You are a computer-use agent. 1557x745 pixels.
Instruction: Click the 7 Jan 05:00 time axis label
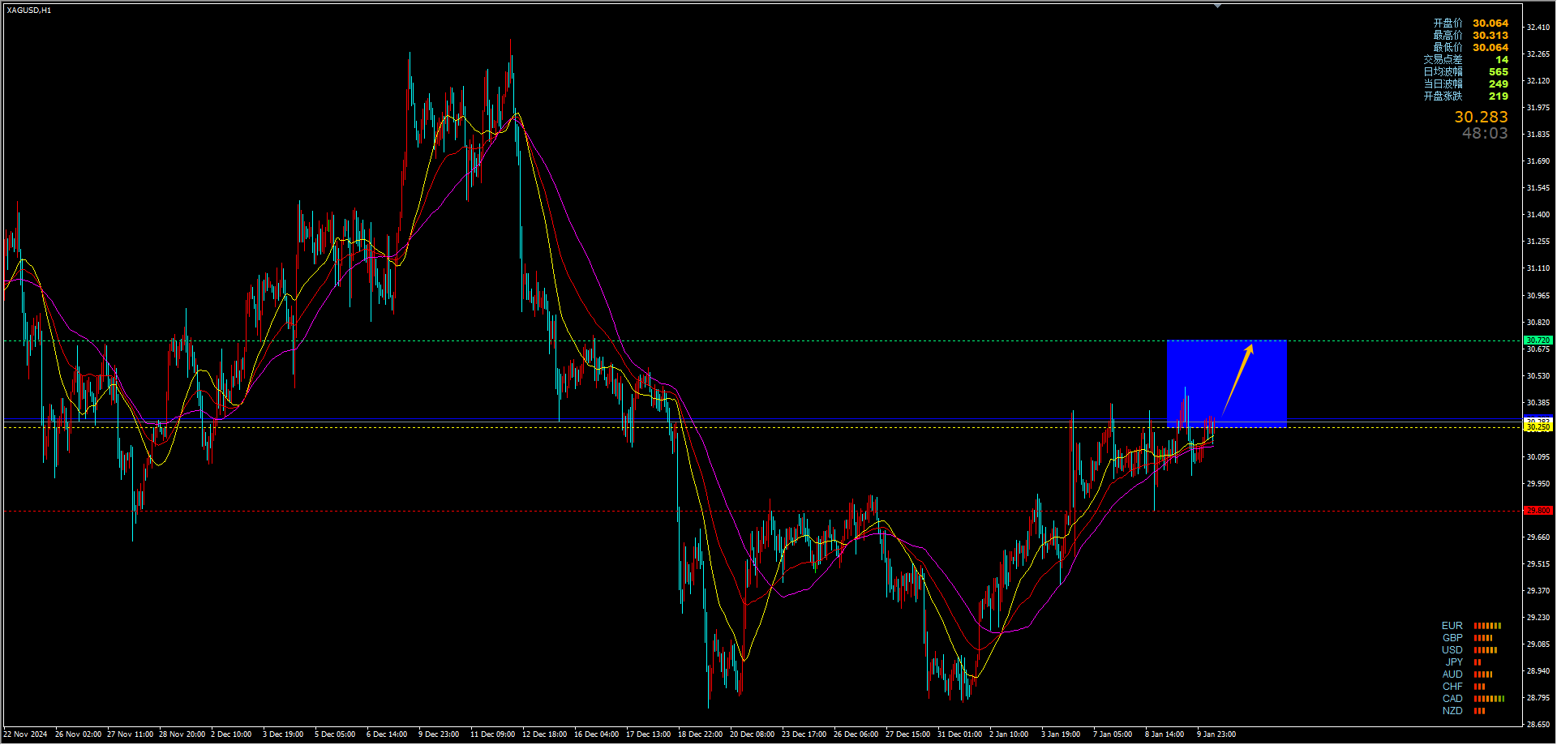point(1113,734)
